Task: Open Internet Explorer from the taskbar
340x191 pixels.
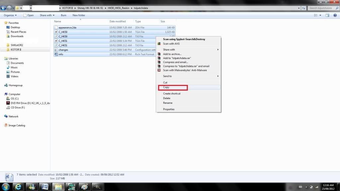Action: click(19, 186)
